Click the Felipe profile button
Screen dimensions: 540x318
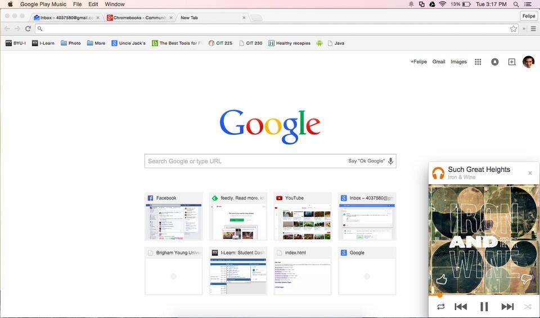coord(529,16)
